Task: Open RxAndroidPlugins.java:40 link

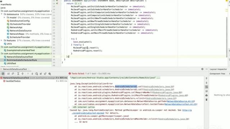Action: [x=173, y=95]
